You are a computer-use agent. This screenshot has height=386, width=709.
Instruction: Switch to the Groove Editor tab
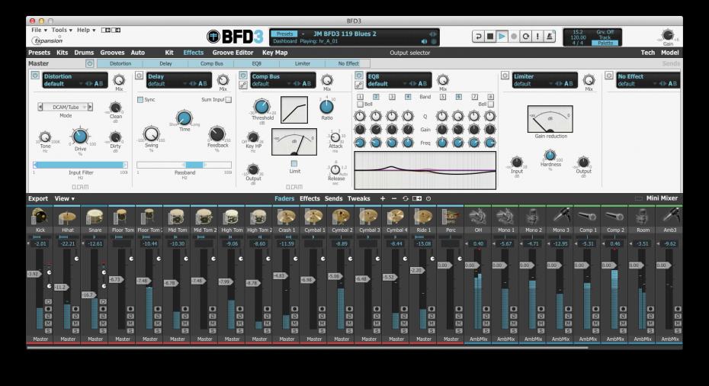(233, 53)
